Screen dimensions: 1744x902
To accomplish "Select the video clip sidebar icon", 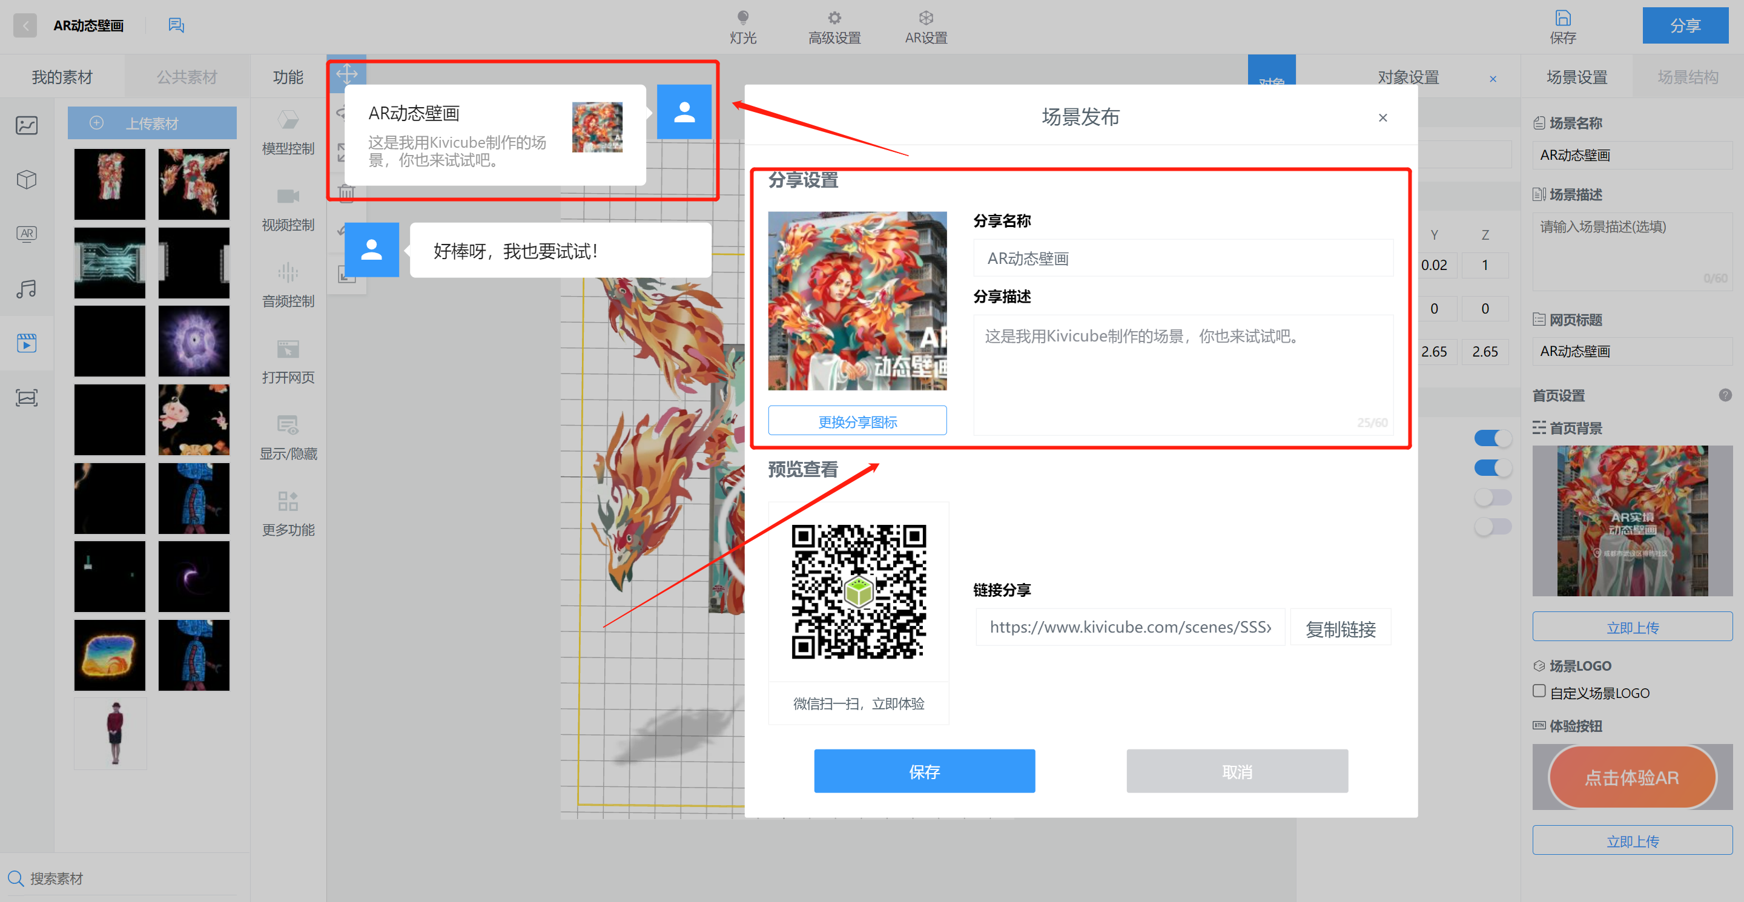I will click(27, 343).
